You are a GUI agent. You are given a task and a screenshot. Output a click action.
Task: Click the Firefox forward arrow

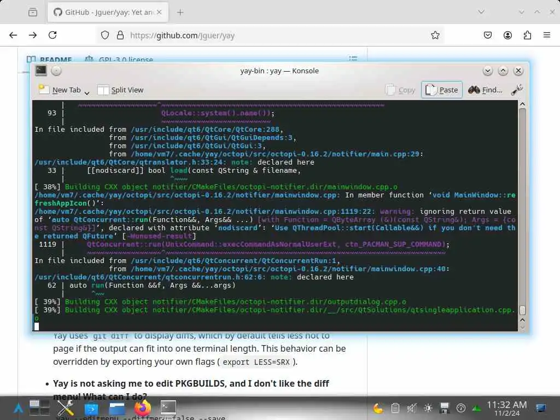33,35
